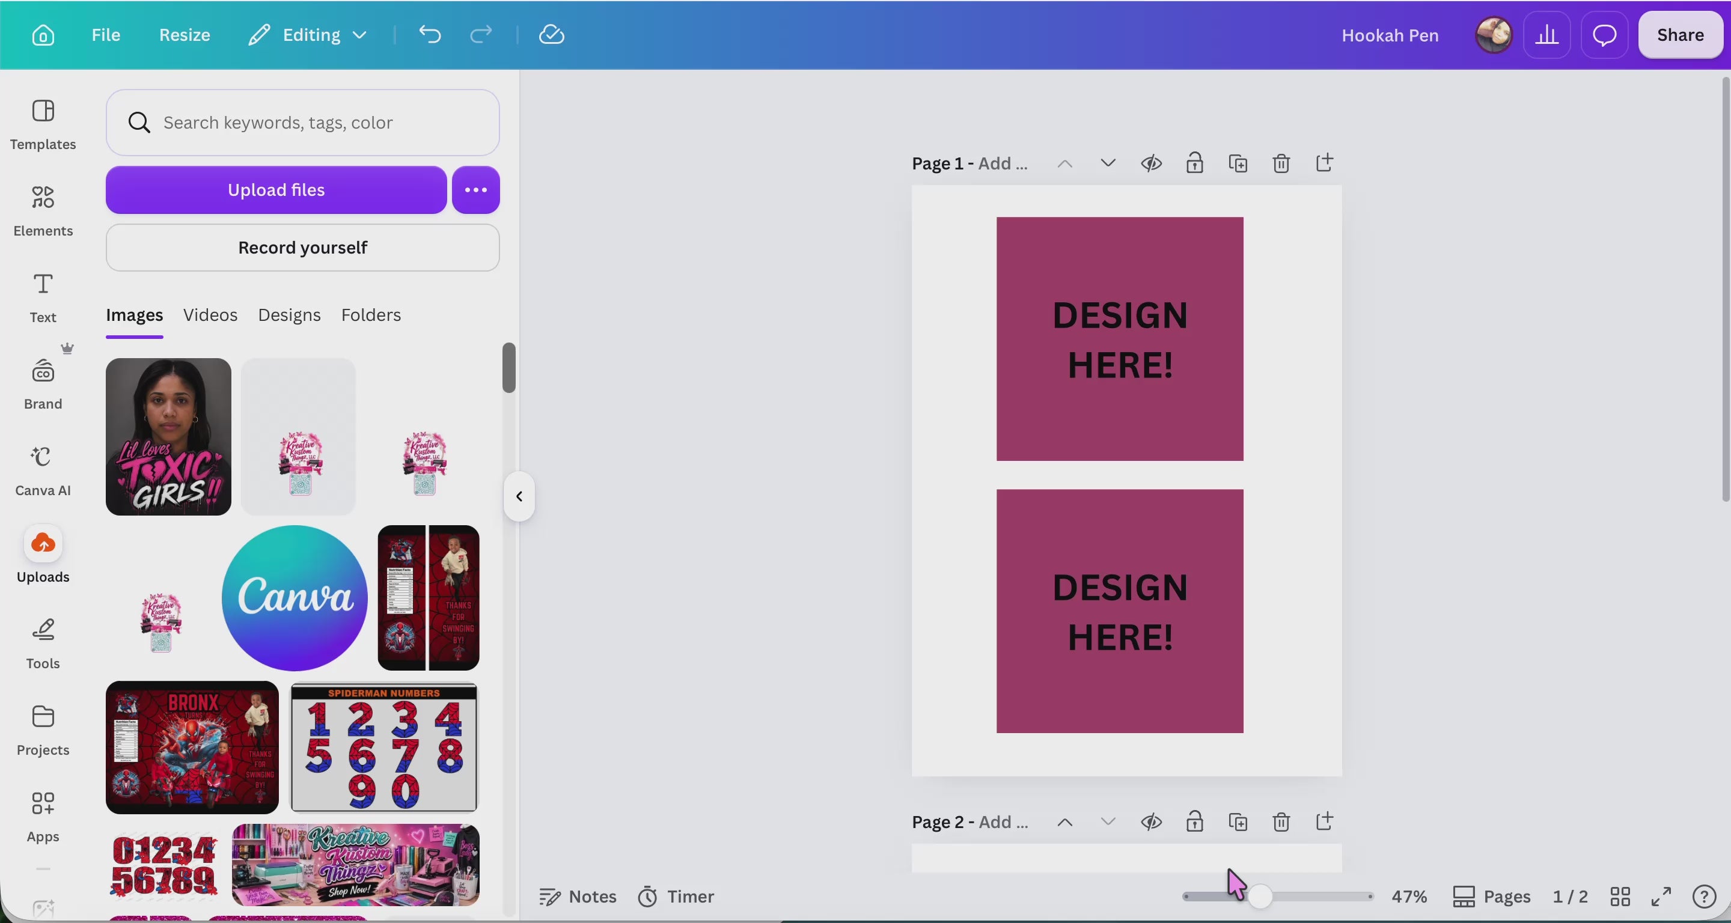Select the top DESIGN HERE! block
Image resolution: width=1731 pixels, height=923 pixels.
(1120, 340)
